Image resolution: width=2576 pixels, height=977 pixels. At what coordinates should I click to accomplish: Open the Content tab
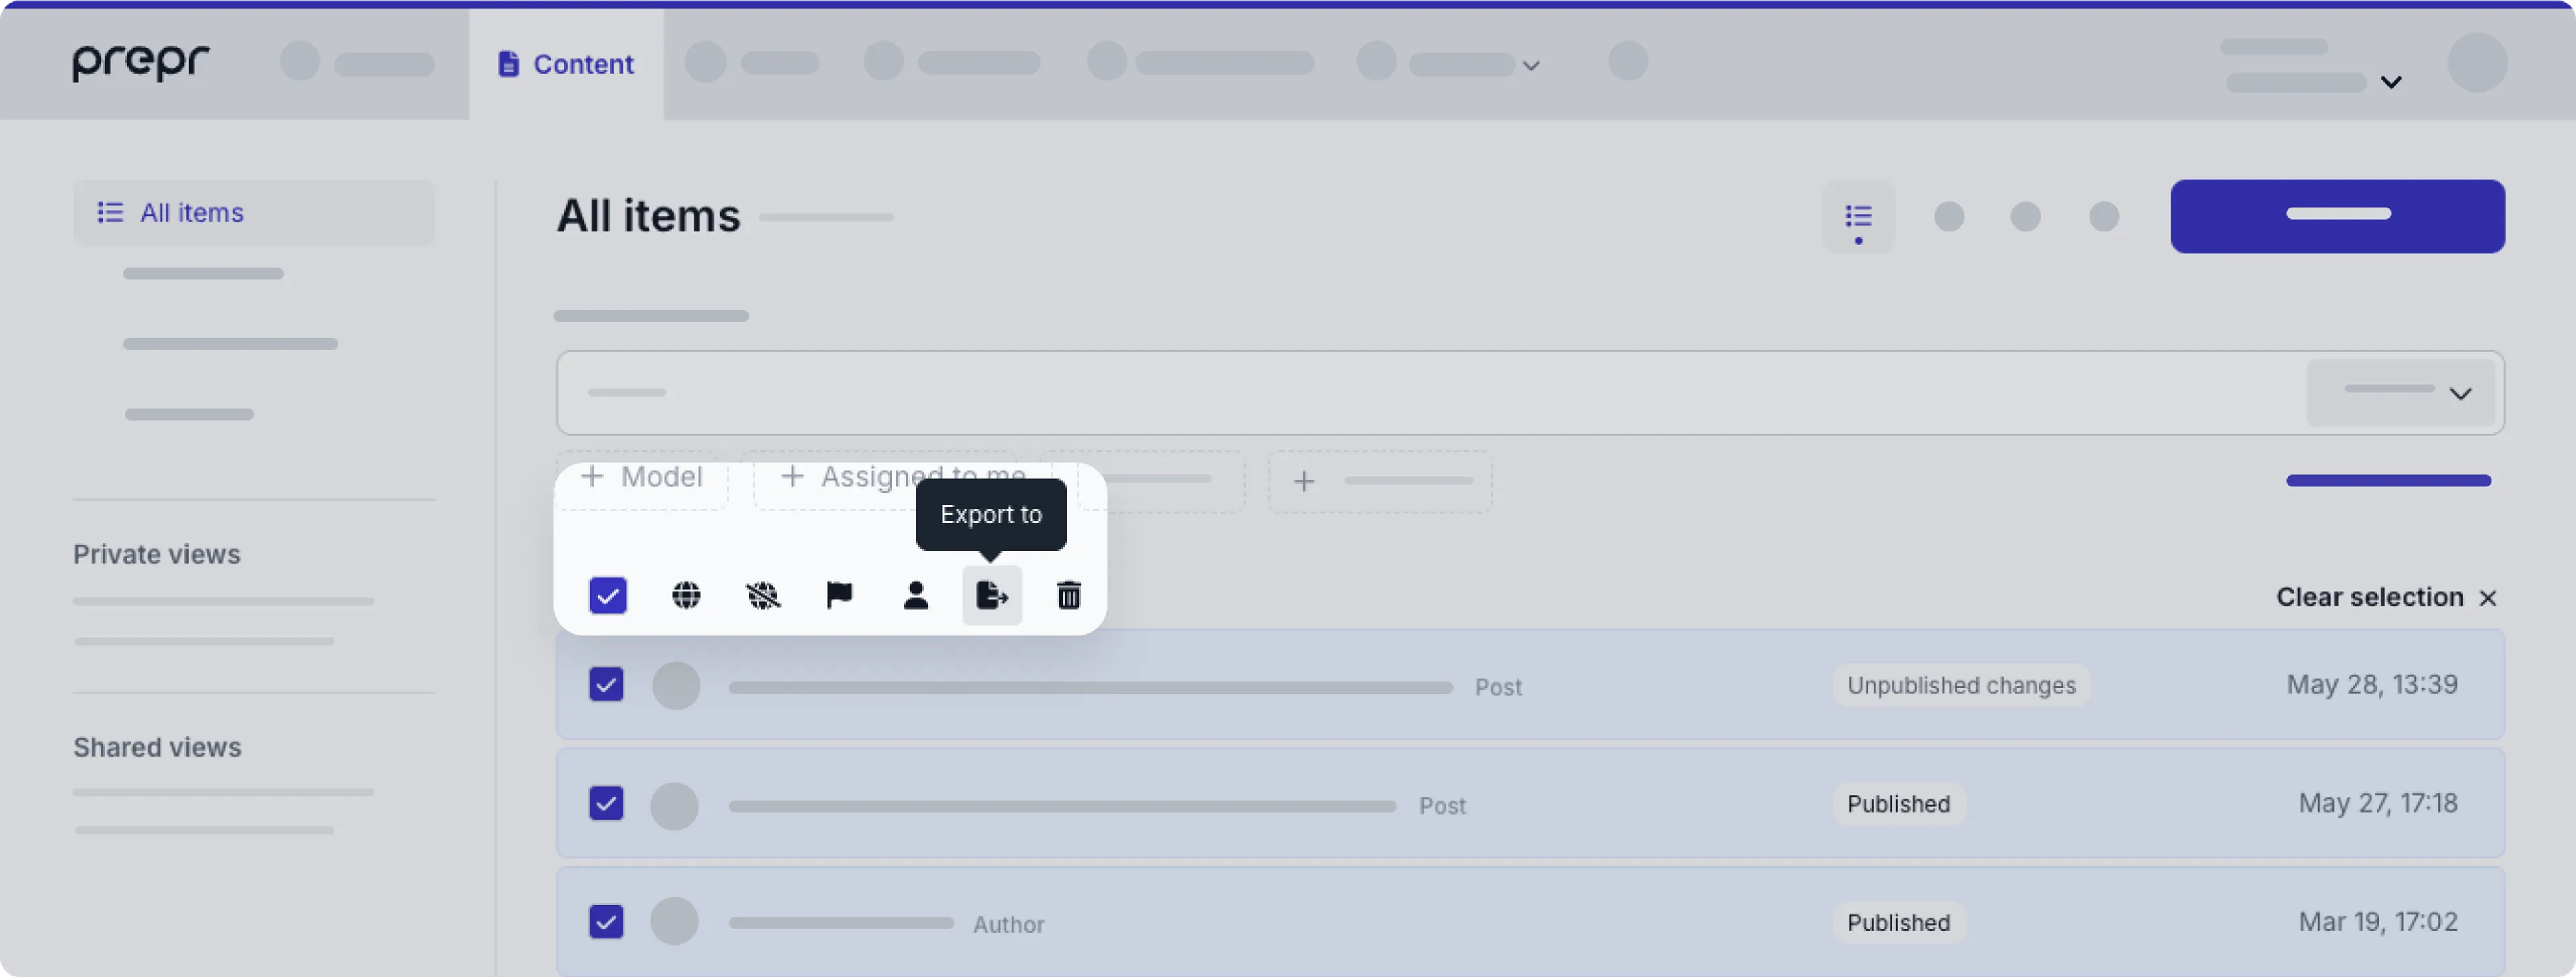(566, 64)
